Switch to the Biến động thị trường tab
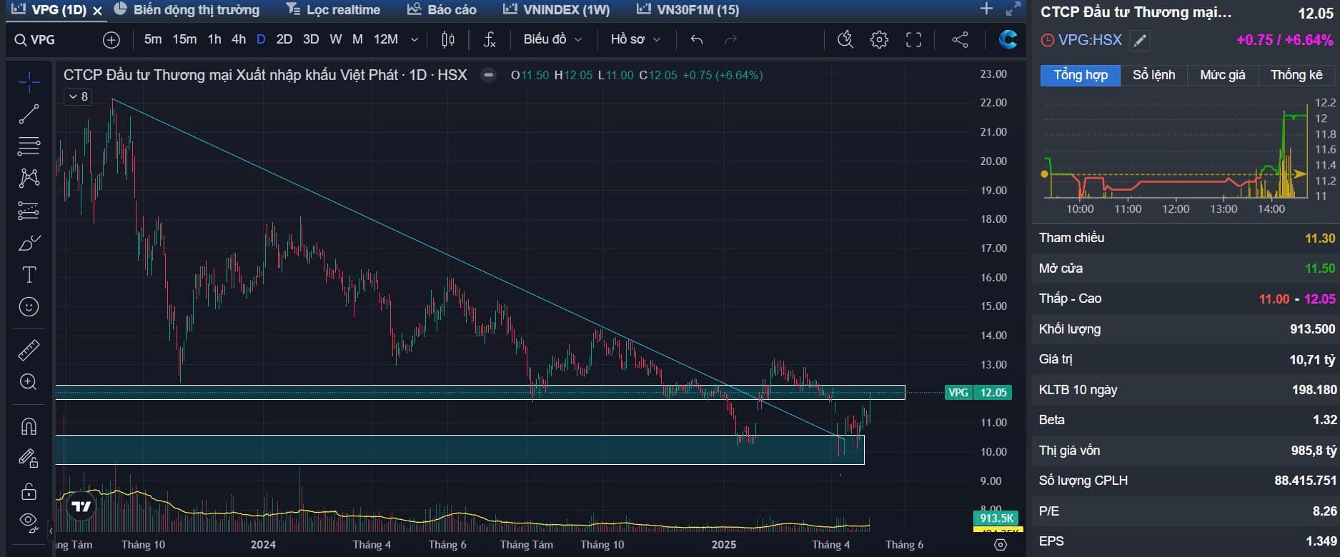Viewport: 1340px width, 557px height. pos(187,10)
